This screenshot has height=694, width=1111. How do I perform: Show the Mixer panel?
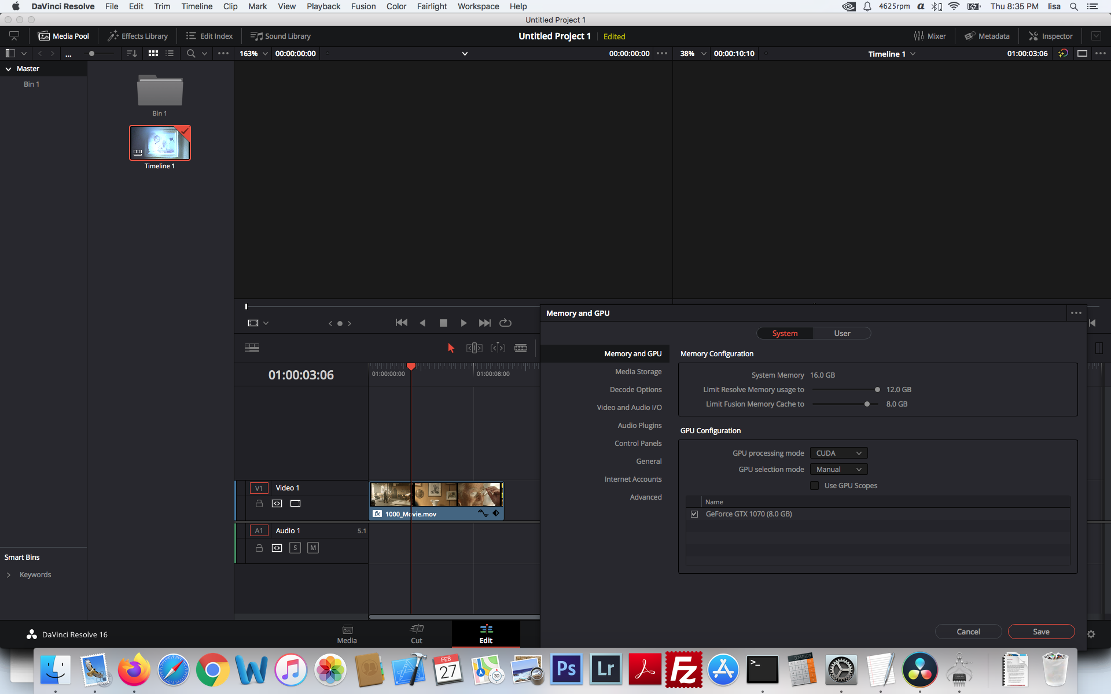click(x=930, y=36)
